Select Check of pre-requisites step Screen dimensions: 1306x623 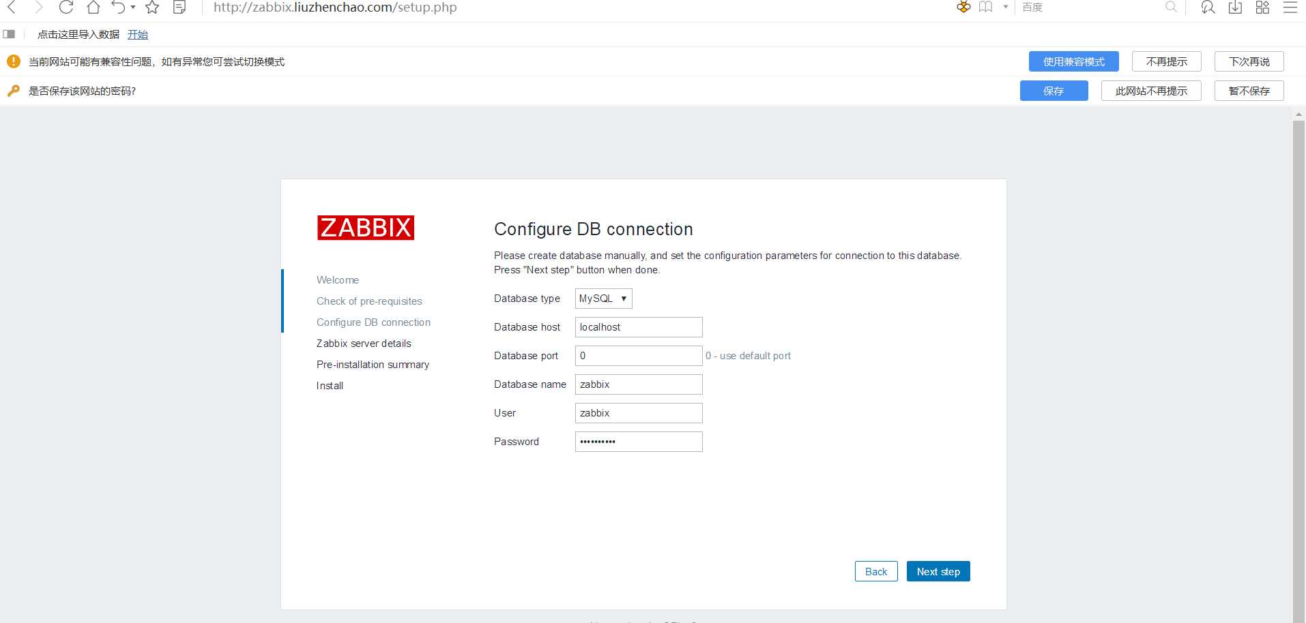(369, 301)
